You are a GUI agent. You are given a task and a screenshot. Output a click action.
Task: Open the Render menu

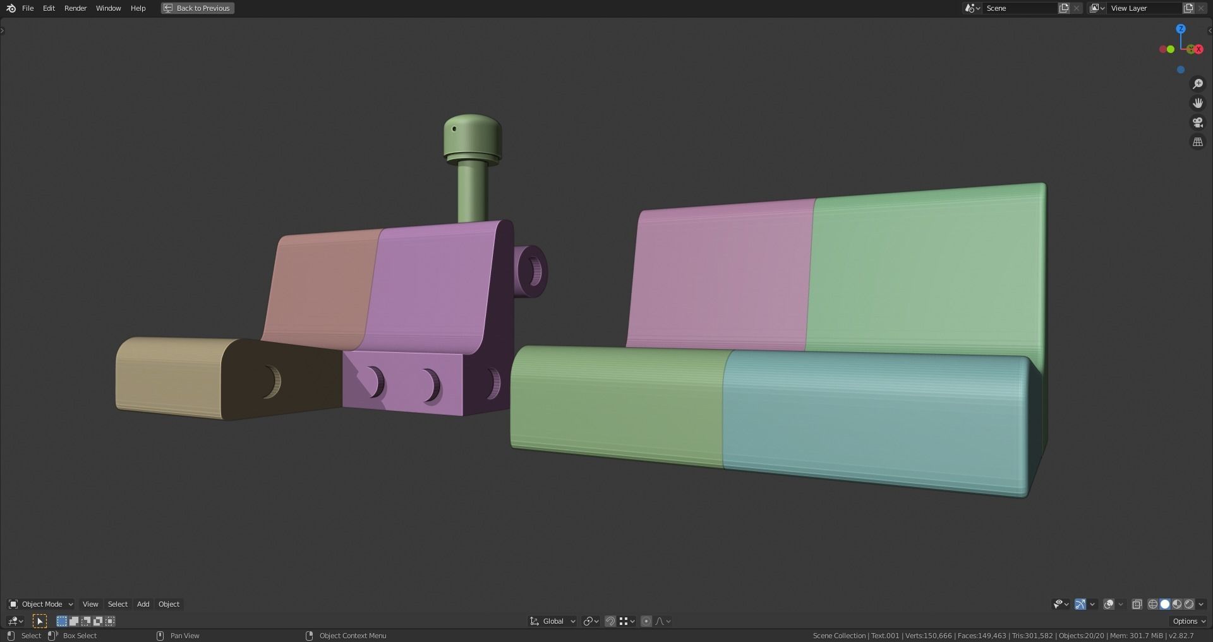[x=76, y=8]
